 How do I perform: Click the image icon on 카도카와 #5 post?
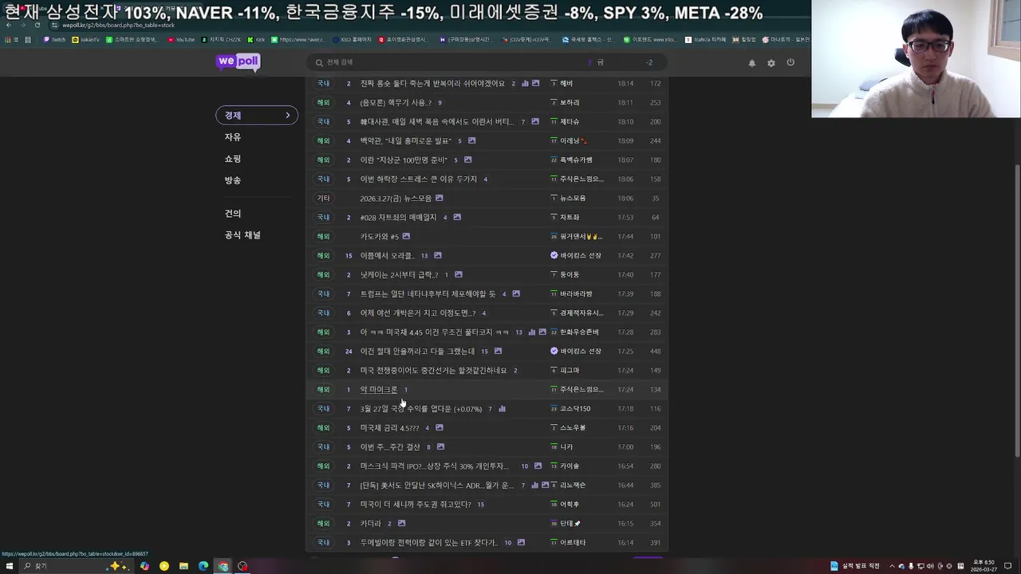(406, 236)
